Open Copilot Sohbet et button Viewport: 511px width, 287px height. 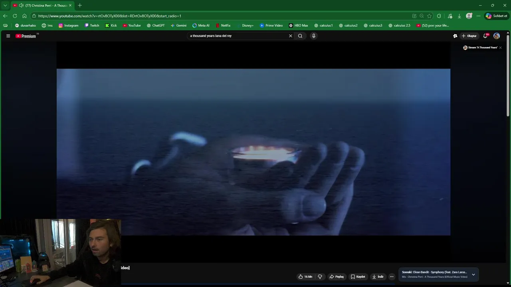click(496, 16)
